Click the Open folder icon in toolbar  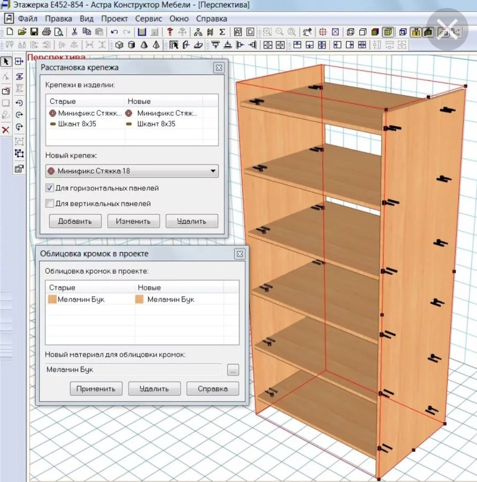tap(22, 32)
